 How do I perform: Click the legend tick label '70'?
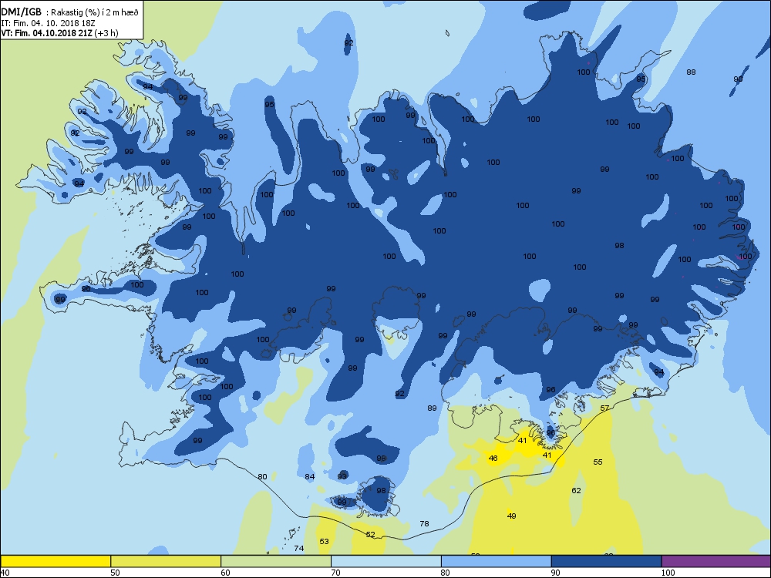pyautogui.click(x=335, y=573)
